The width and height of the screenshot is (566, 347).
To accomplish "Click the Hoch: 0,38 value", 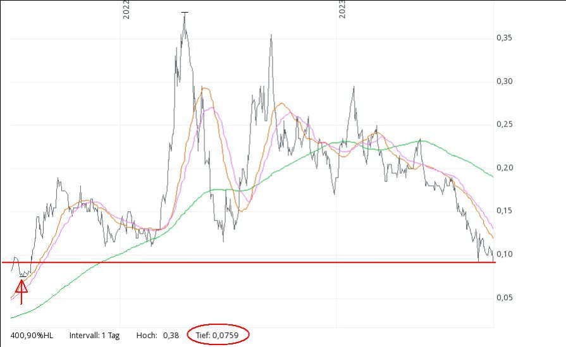I will point(157,336).
